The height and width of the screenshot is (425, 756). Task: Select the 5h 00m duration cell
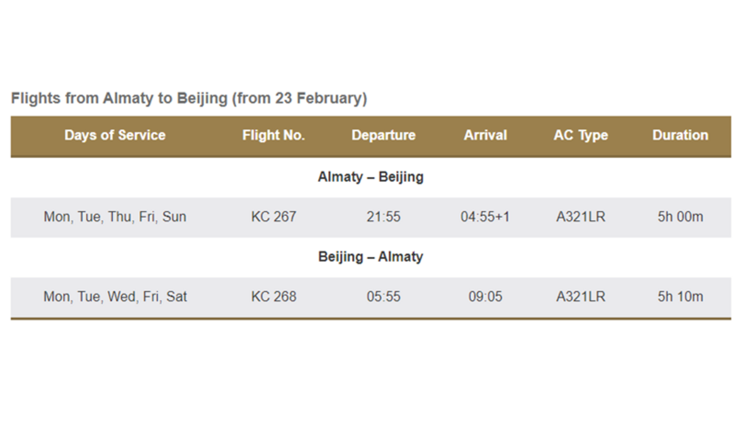pyautogui.click(x=680, y=217)
